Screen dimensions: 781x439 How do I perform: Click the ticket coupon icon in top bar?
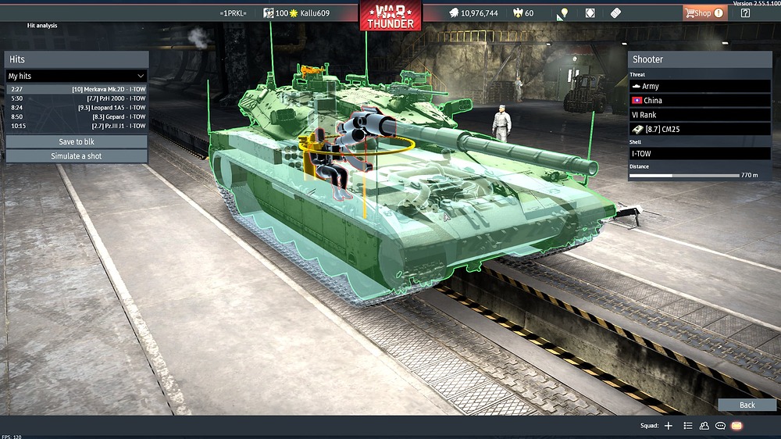(615, 13)
